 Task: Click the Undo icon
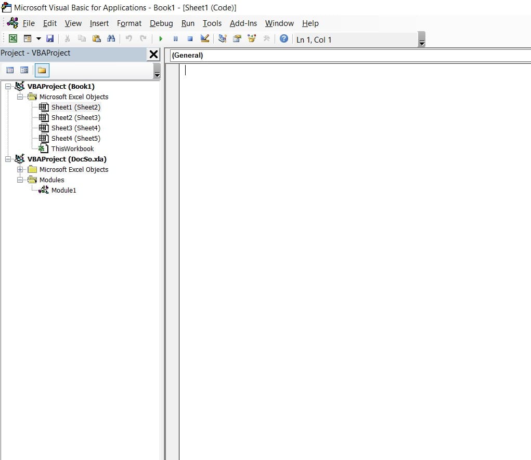[128, 38]
